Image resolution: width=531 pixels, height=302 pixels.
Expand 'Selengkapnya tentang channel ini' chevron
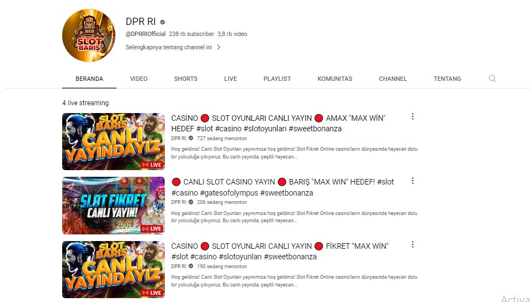(x=219, y=47)
